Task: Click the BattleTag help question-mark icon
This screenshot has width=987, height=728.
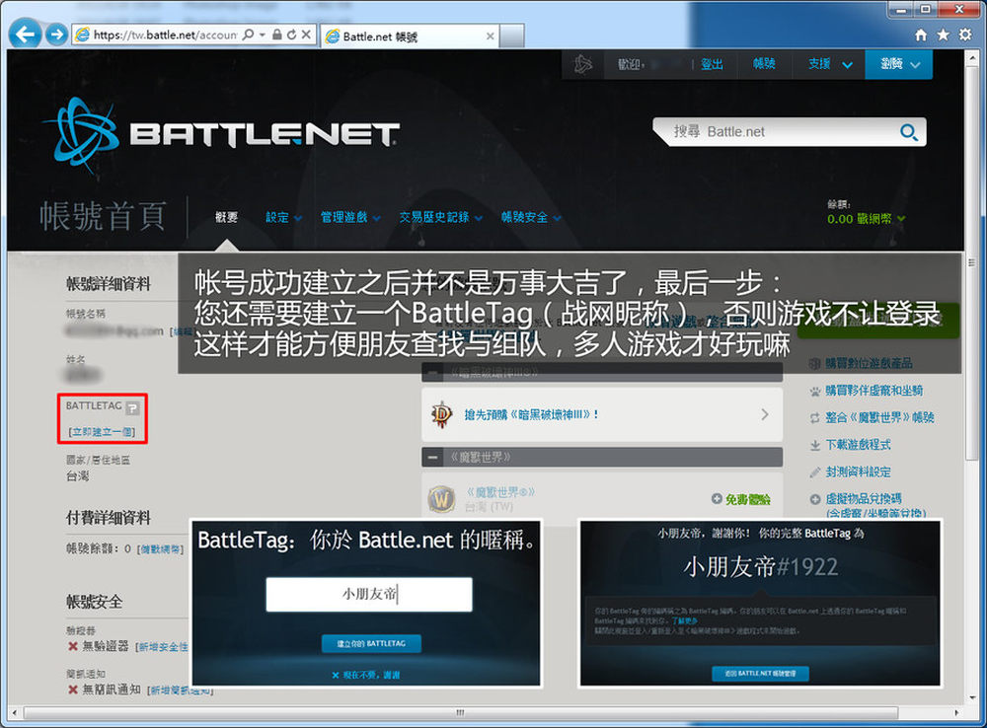Action: pyautogui.click(x=133, y=407)
